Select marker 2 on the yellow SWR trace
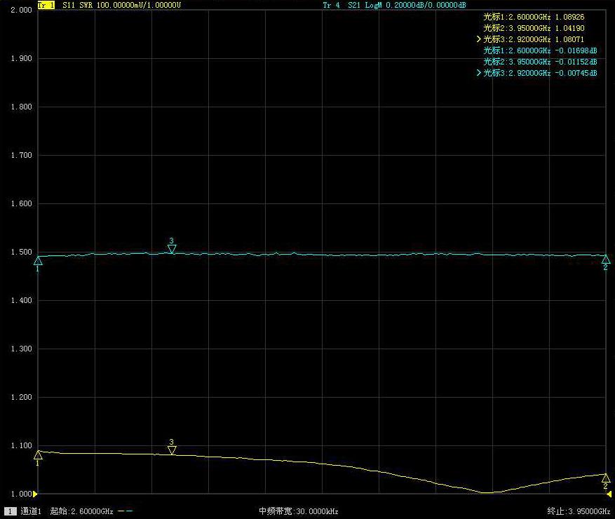 pos(606,478)
